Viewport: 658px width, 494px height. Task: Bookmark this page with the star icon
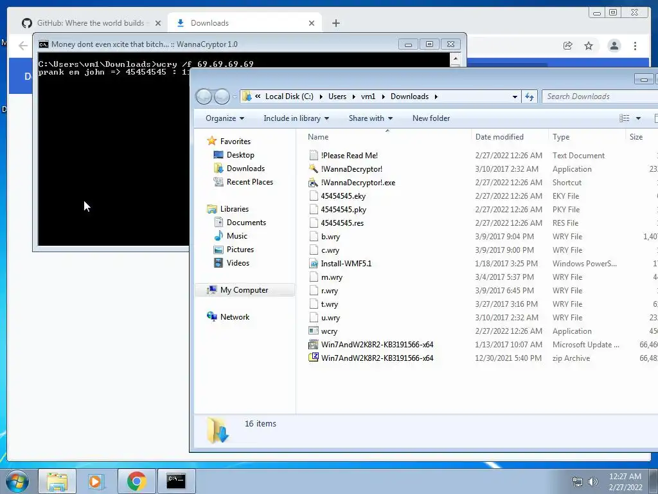click(589, 46)
